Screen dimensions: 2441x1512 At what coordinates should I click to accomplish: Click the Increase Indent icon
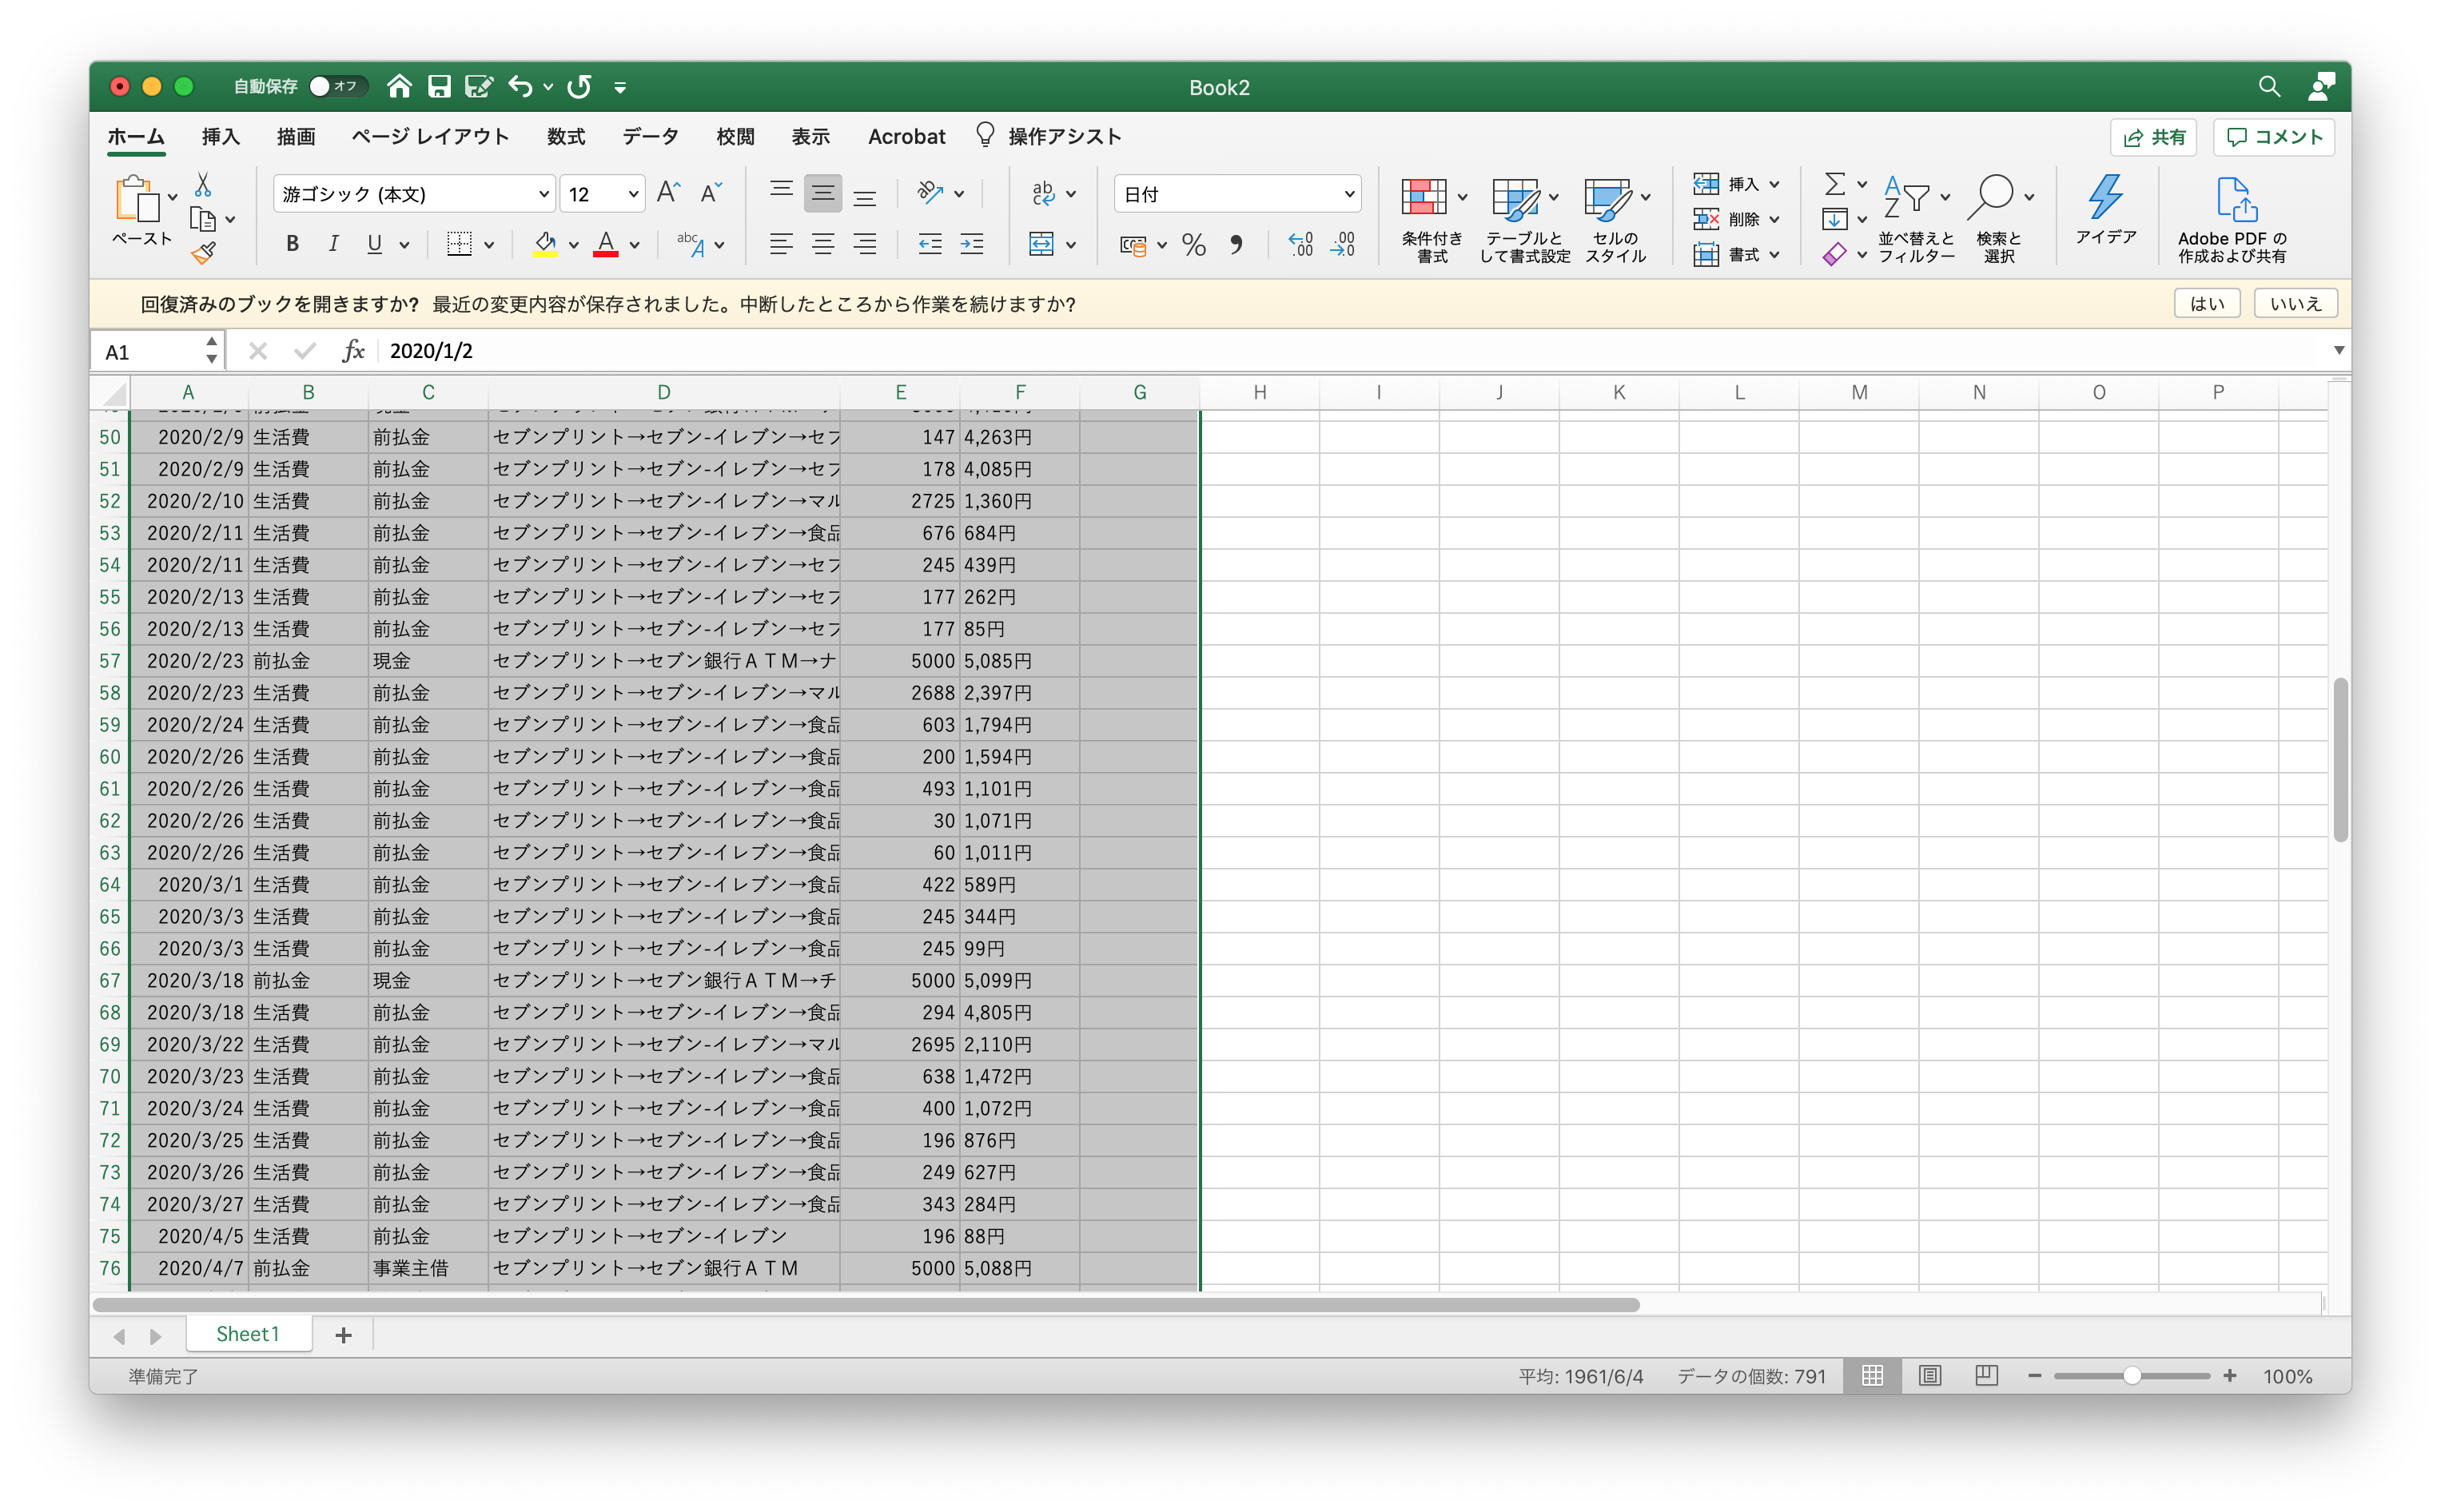click(x=972, y=243)
